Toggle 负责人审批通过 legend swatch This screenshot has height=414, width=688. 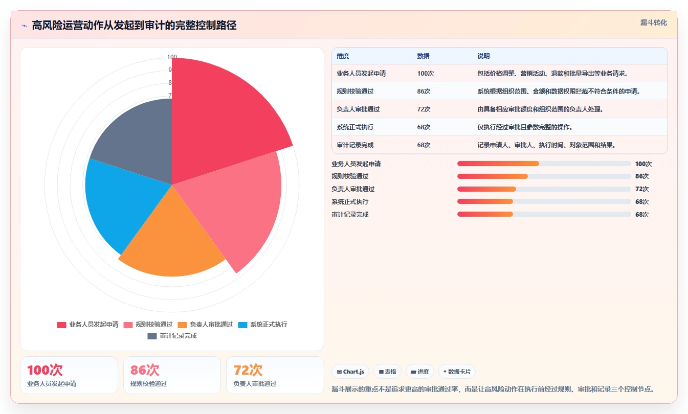click(x=183, y=325)
